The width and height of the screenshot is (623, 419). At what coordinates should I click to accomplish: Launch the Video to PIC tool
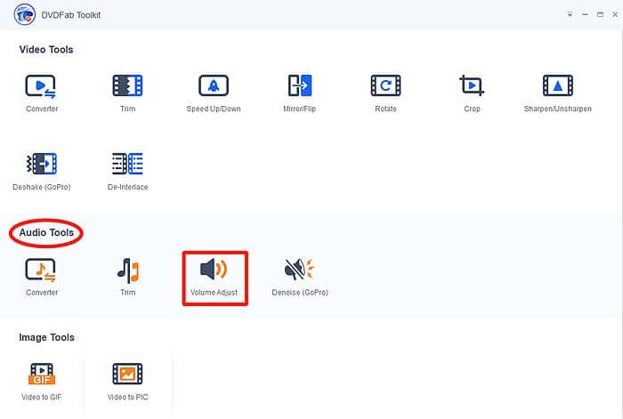[x=127, y=382]
